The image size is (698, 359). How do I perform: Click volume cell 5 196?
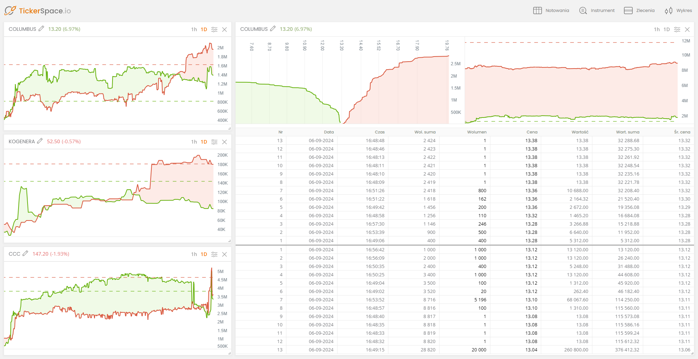(x=480, y=300)
